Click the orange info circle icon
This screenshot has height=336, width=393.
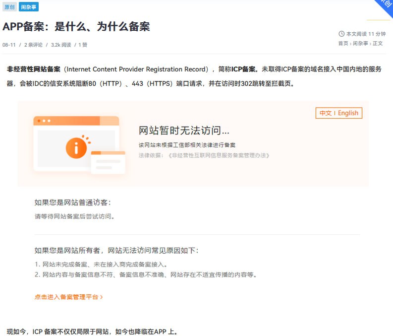point(76,148)
